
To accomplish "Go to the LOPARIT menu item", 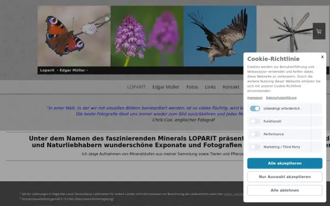I will point(136,87).
